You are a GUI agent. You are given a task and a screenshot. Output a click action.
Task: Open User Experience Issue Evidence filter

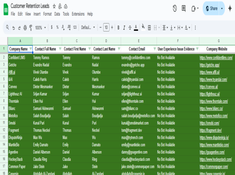[x=197, y=49]
